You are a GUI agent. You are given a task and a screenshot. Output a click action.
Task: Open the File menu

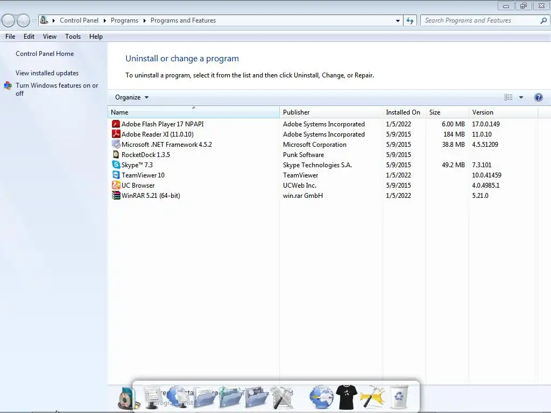[x=10, y=37]
